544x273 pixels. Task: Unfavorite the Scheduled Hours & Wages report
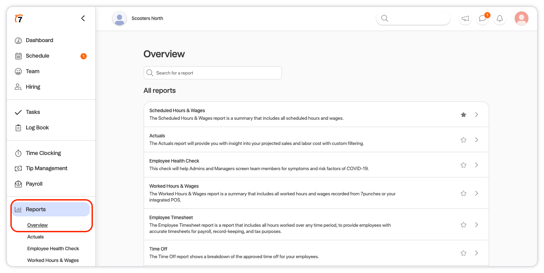click(x=464, y=115)
